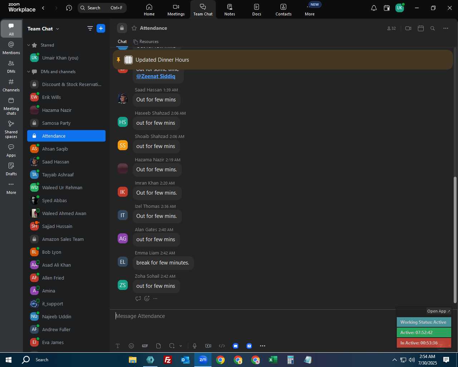The image size is (458, 367).
Task: Click the Open App button
Action: tap(439, 311)
